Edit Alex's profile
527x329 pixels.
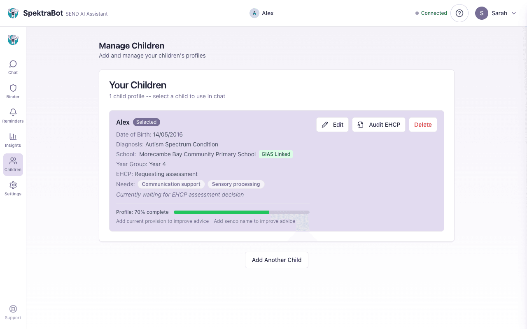tap(332, 124)
